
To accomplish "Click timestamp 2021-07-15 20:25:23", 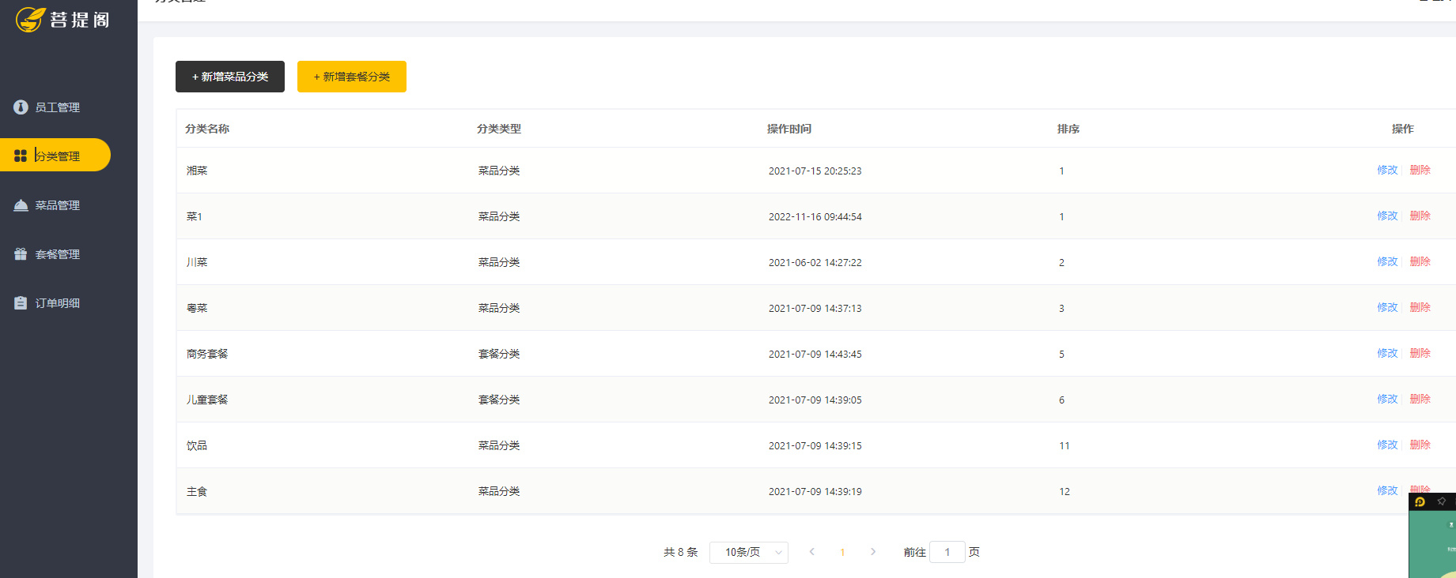I will click(x=815, y=171).
